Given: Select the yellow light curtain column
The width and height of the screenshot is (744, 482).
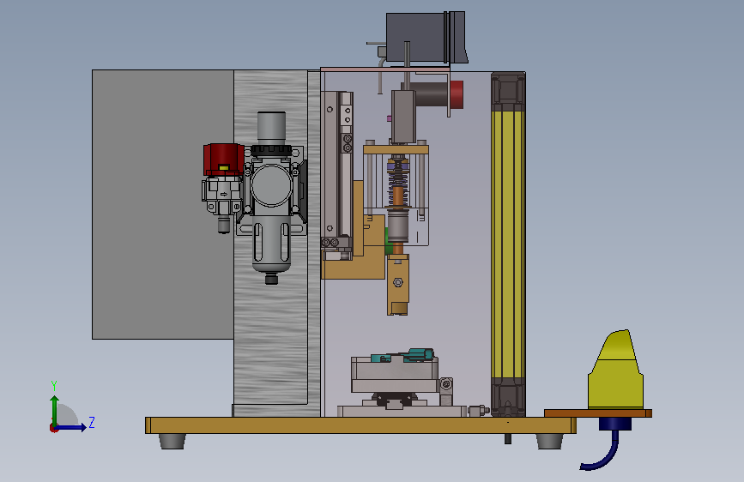Looking at the screenshot, I should click(508, 244).
